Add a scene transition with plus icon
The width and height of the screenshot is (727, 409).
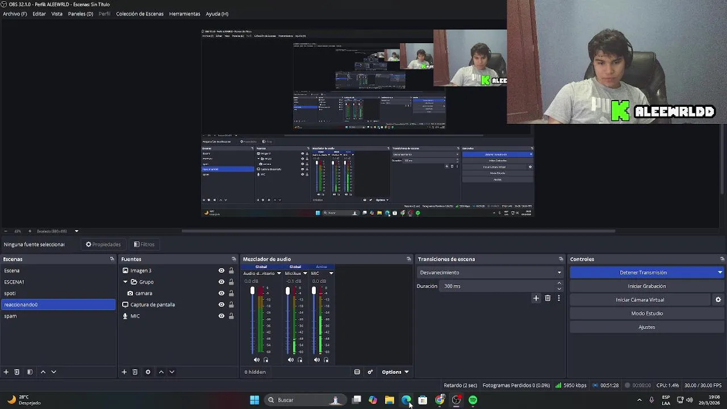click(x=536, y=298)
